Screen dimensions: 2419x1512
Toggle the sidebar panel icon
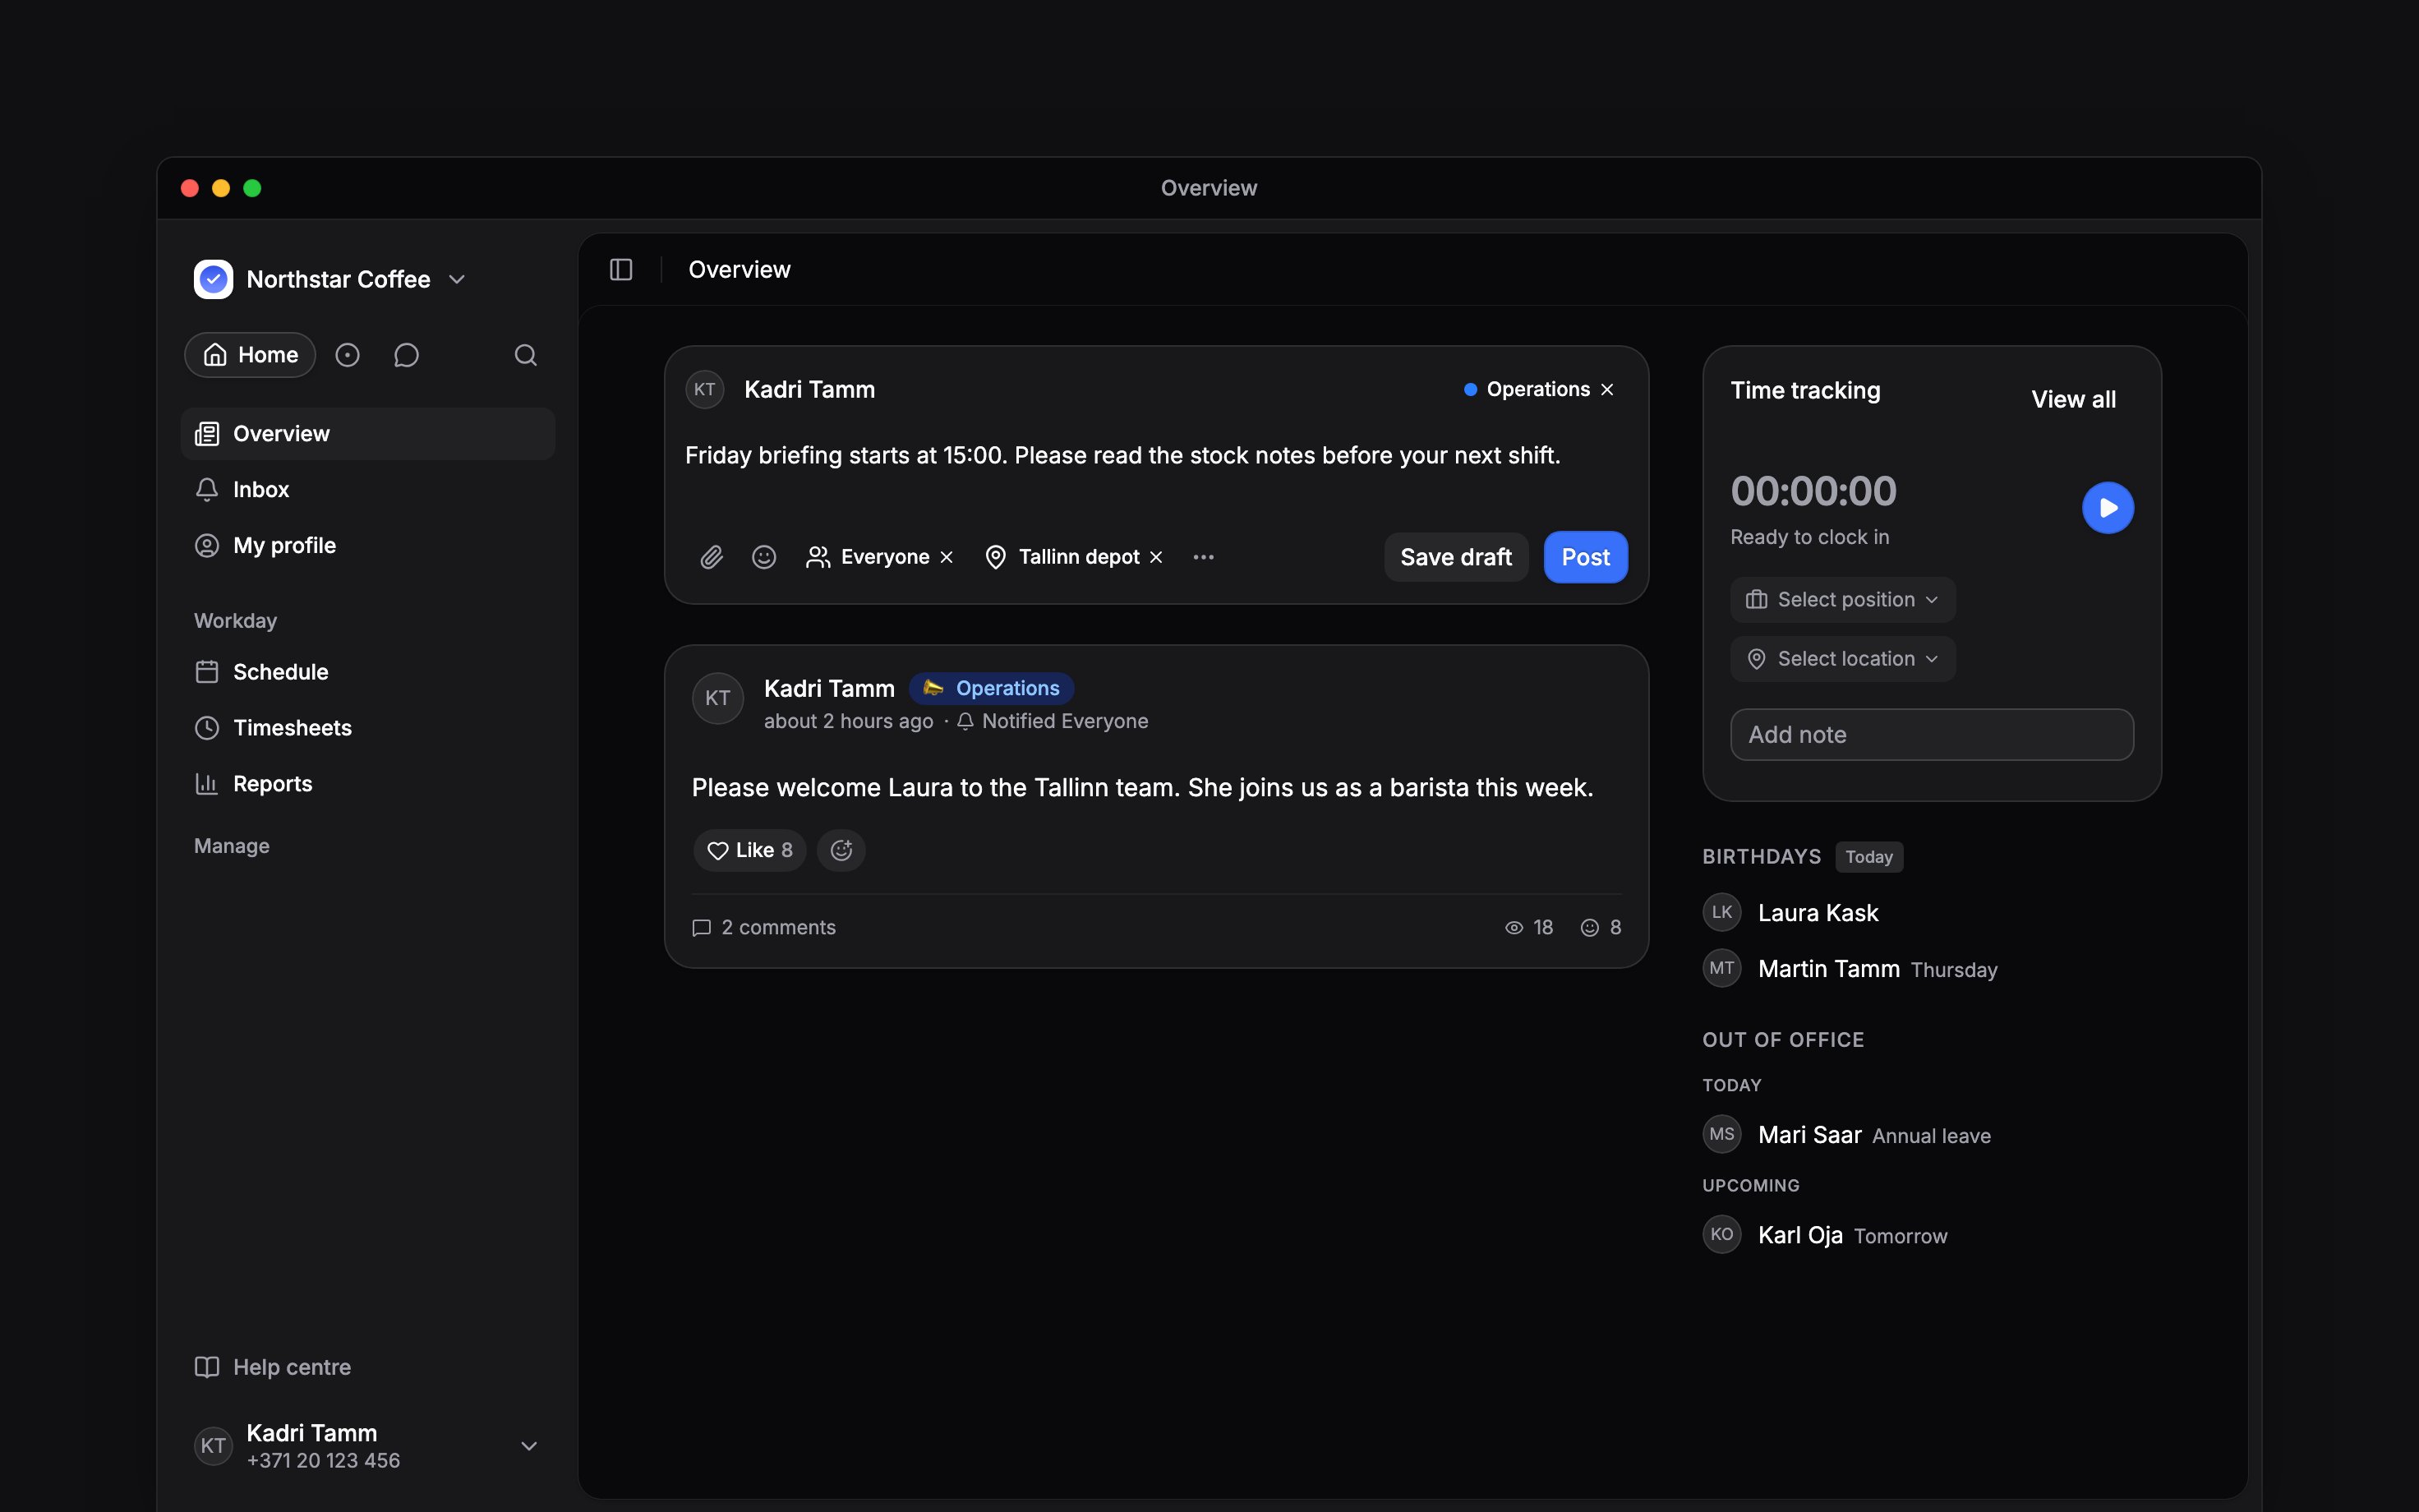[x=620, y=270]
